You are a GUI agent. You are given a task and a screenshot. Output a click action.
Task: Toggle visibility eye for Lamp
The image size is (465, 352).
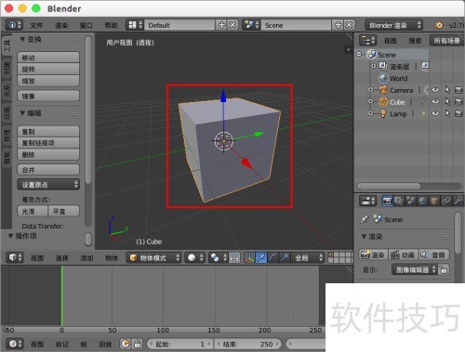click(x=435, y=113)
